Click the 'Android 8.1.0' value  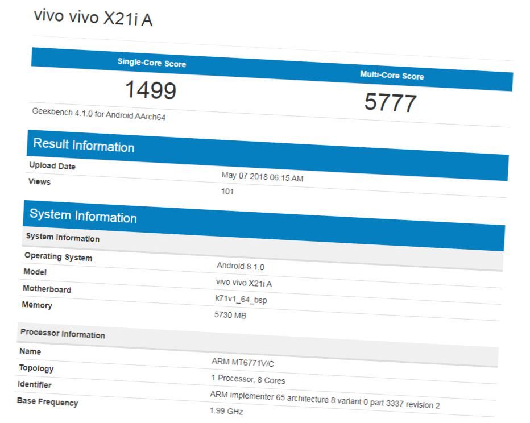(x=241, y=266)
